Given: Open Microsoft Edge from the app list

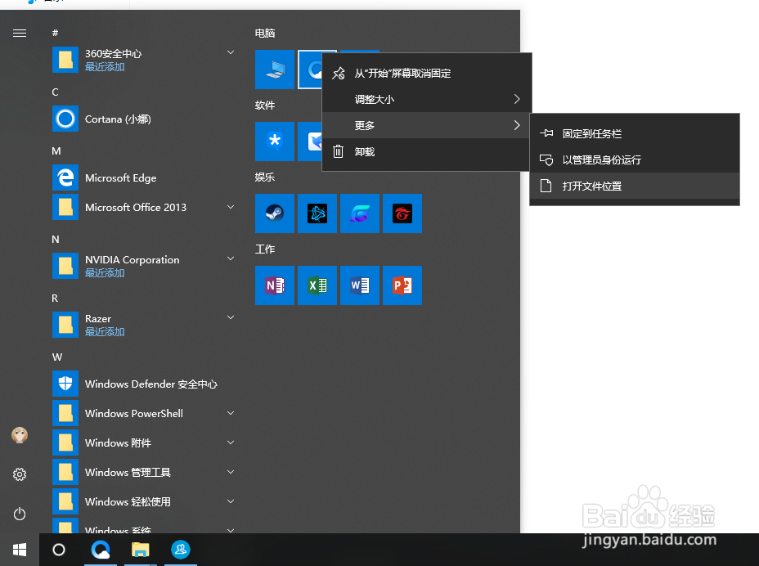Looking at the screenshot, I should coord(144,177).
